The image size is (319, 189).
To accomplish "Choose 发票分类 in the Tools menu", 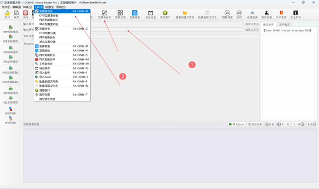I will (x=62, y=29).
